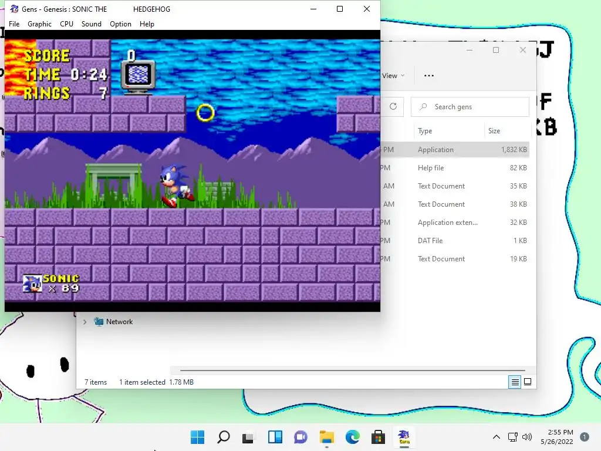
Task: Open Chat from the taskbar
Action: pyautogui.click(x=300, y=437)
